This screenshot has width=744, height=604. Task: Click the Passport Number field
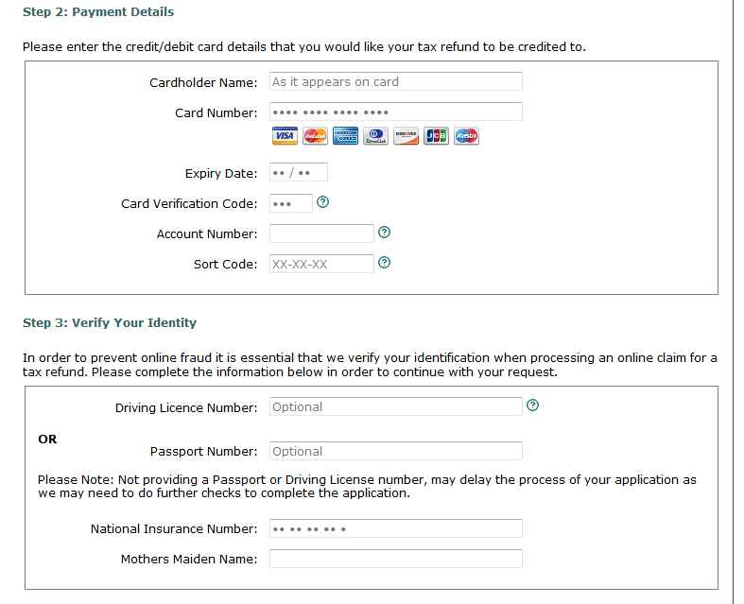pos(395,452)
